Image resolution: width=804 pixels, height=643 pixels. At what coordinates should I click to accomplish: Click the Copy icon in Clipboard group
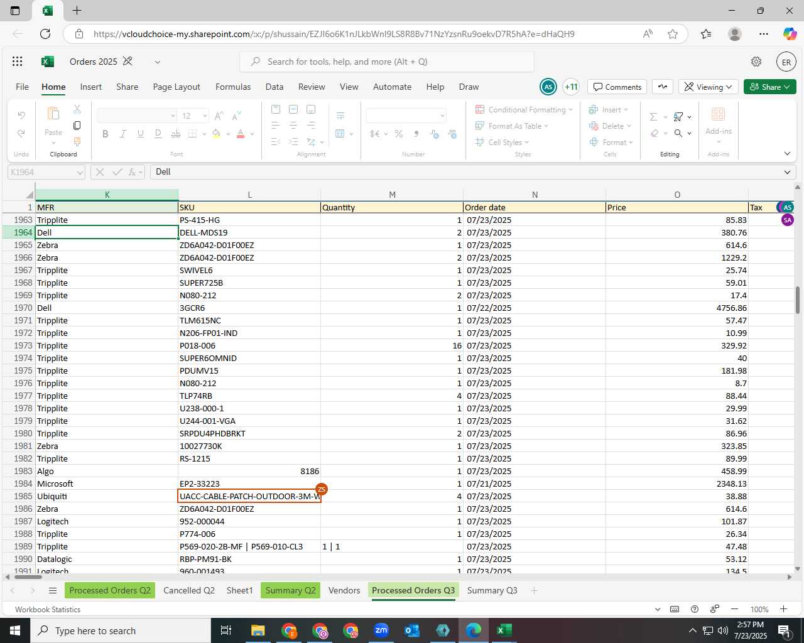[x=77, y=126]
